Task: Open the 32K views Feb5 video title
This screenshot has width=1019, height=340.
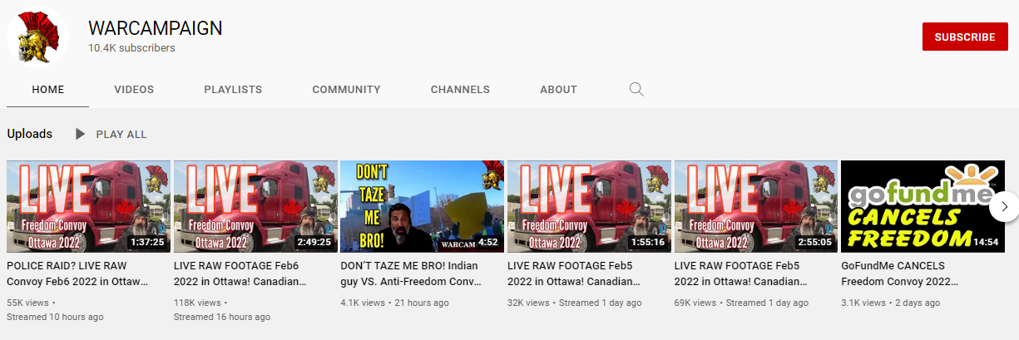Action: pyautogui.click(x=576, y=273)
